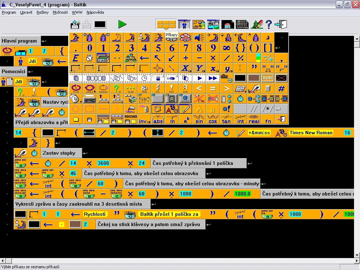Open the Nápověda menu
Viewport: 360px width, 270px height.
coord(95,12)
